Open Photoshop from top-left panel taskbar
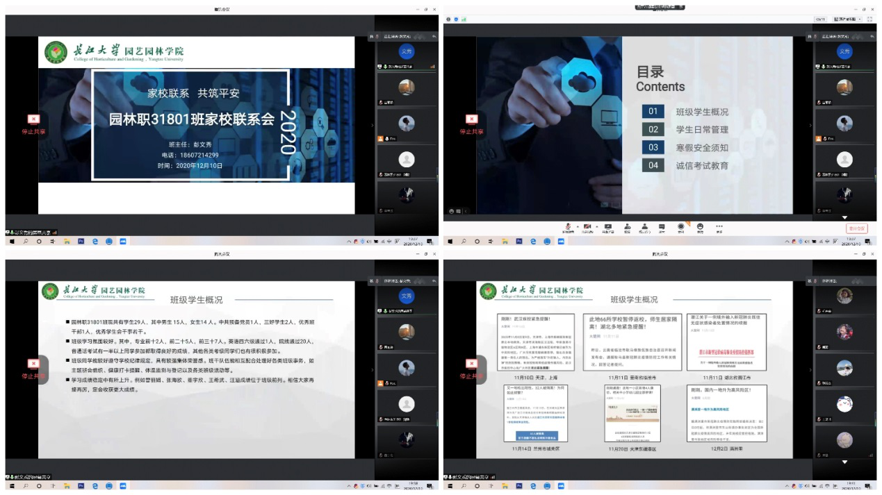Image resolution: width=882 pixels, height=495 pixels. click(x=81, y=242)
